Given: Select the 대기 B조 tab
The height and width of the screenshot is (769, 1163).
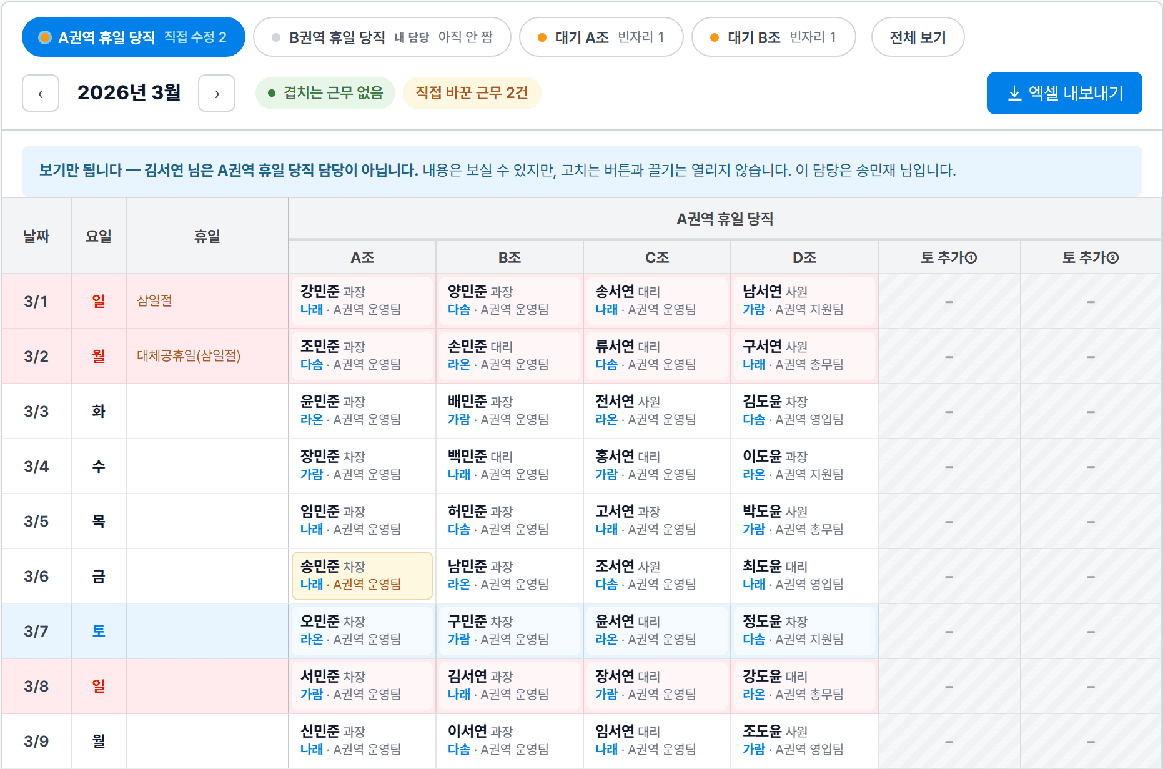Looking at the screenshot, I should point(773,37).
